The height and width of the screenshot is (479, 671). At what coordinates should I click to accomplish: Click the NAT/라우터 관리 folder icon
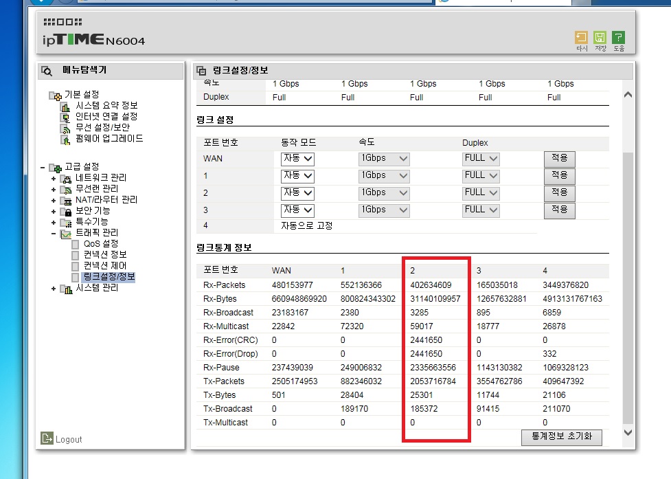point(65,201)
